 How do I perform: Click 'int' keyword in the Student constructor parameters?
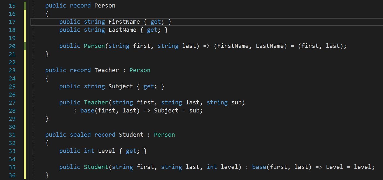click(x=212, y=167)
